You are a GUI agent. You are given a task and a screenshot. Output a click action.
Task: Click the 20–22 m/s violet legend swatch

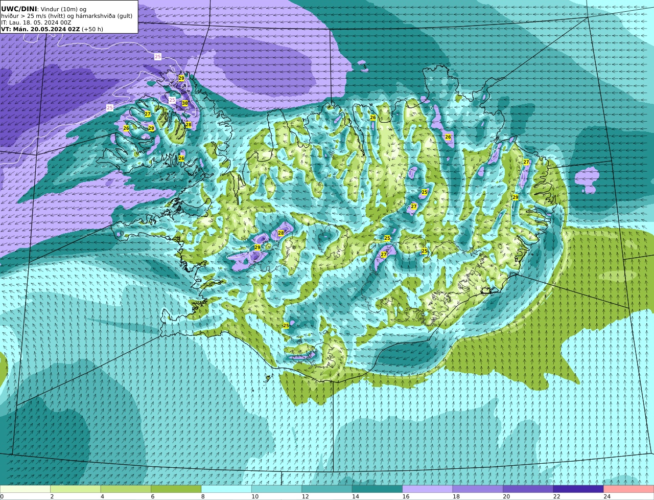(528, 489)
